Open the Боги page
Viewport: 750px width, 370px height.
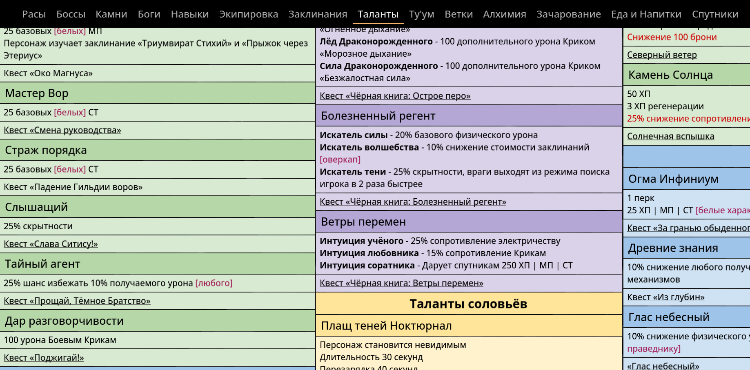[149, 14]
